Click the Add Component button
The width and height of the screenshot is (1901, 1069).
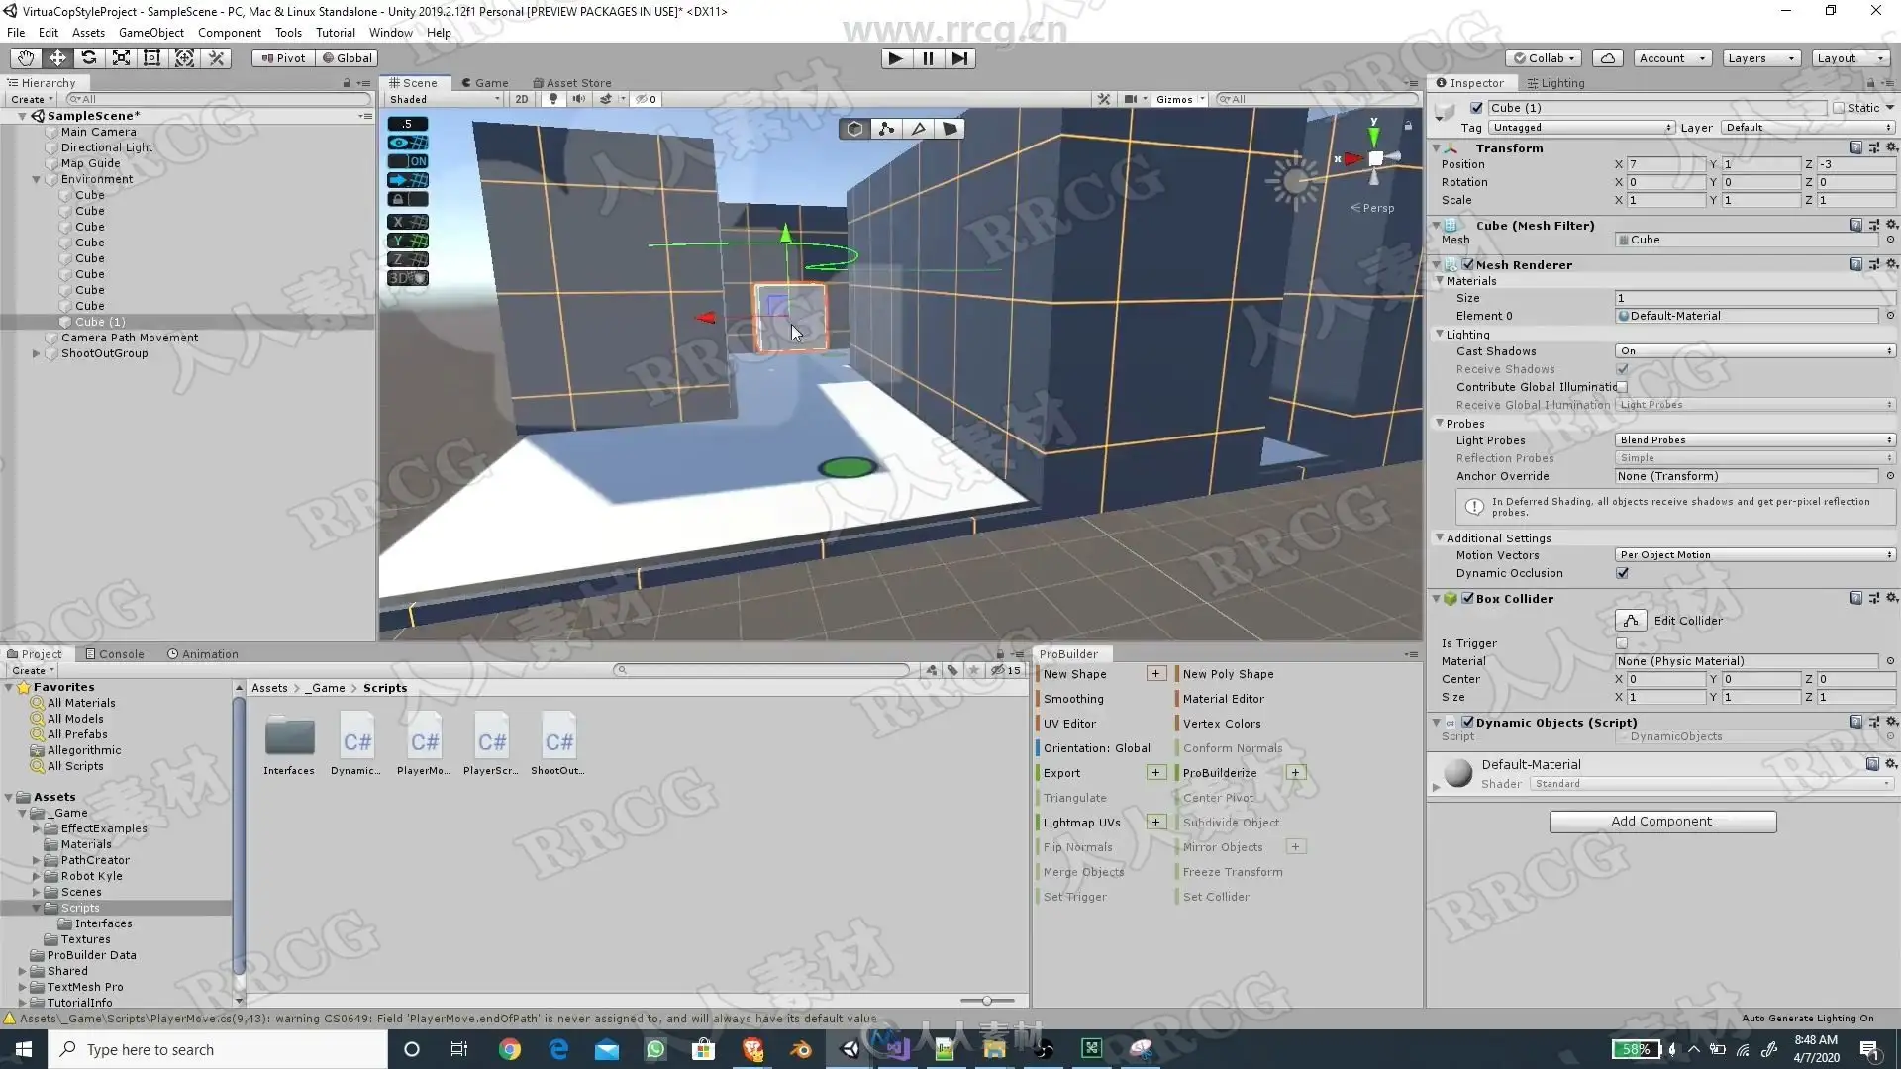coord(1661,822)
